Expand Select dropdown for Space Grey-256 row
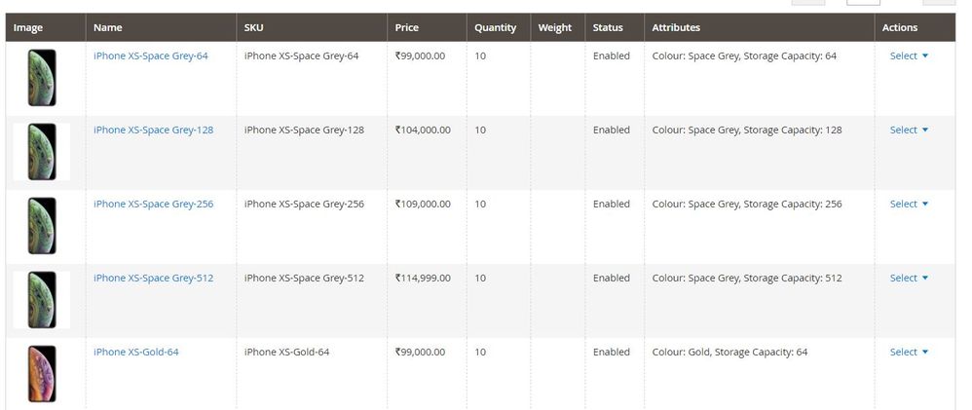Image resolution: width=972 pixels, height=410 pixels. (x=909, y=205)
